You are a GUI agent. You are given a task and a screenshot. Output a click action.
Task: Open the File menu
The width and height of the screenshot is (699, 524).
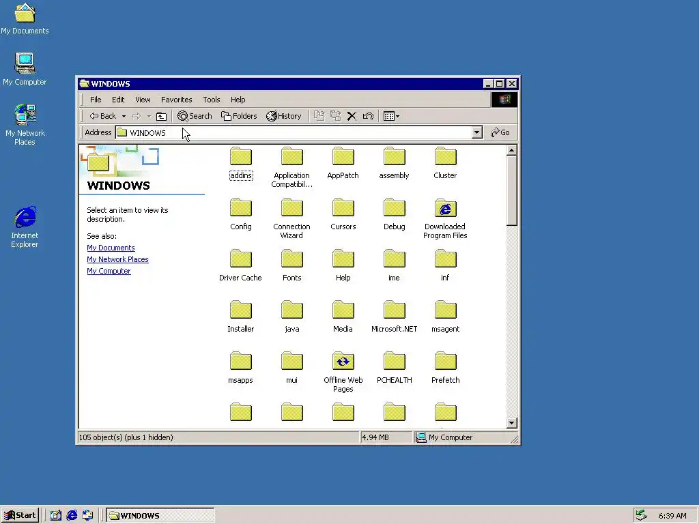tap(96, 100)
